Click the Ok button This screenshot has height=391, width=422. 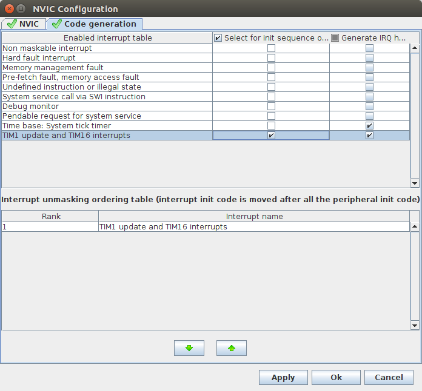click(x=336, y=378)
